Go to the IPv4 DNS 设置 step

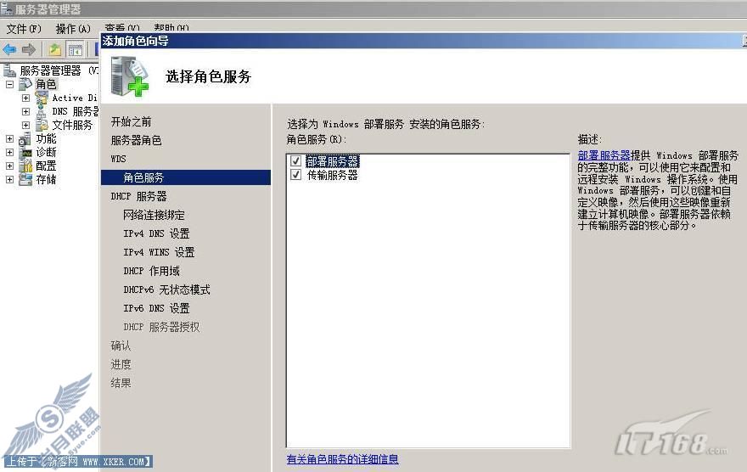[156, 233]
